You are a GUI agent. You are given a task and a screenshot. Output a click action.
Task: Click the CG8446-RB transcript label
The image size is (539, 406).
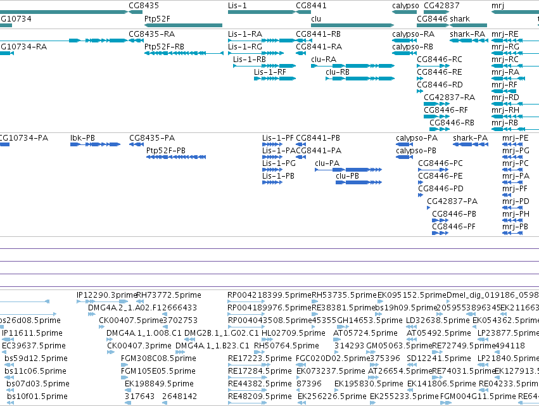[x=452, y=123]
